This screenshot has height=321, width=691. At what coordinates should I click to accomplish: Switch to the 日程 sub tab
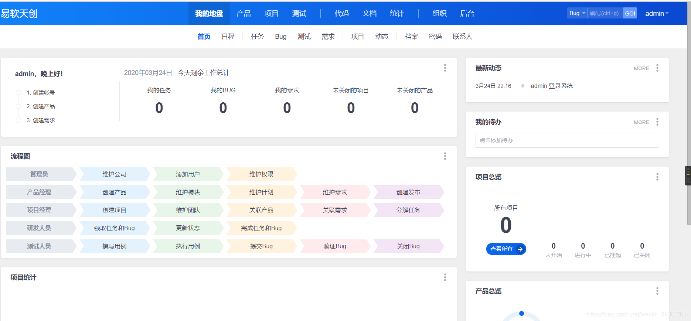pos(228,37)
